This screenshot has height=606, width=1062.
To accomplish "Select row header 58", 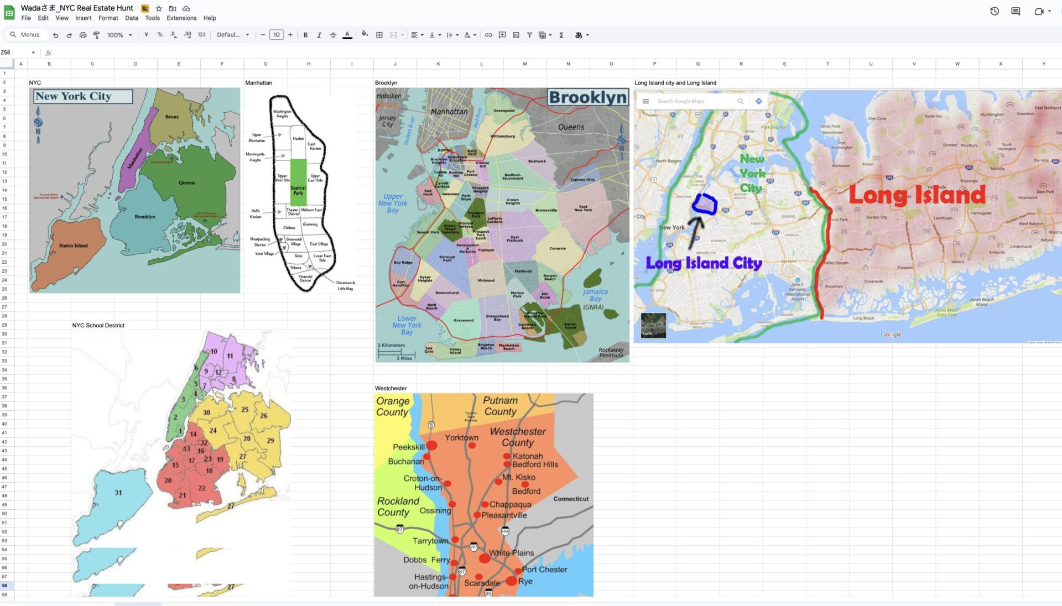I will (x=4, y=586).
